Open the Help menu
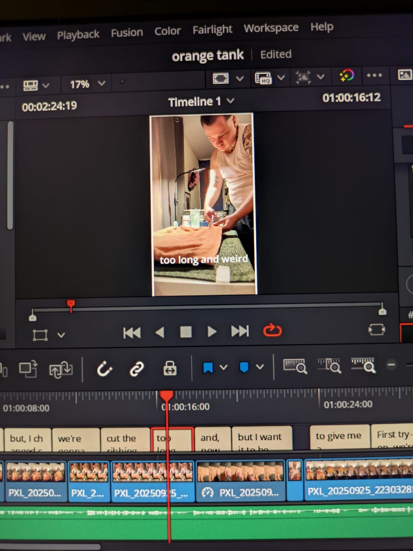 [x=322, y=27]
